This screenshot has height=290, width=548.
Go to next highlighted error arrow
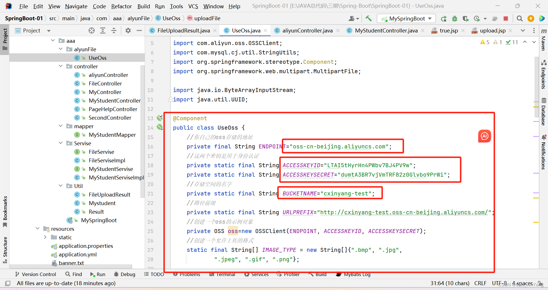point(534,42)
